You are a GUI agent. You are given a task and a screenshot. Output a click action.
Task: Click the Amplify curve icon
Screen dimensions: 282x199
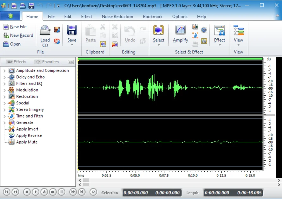click(180, 30)
